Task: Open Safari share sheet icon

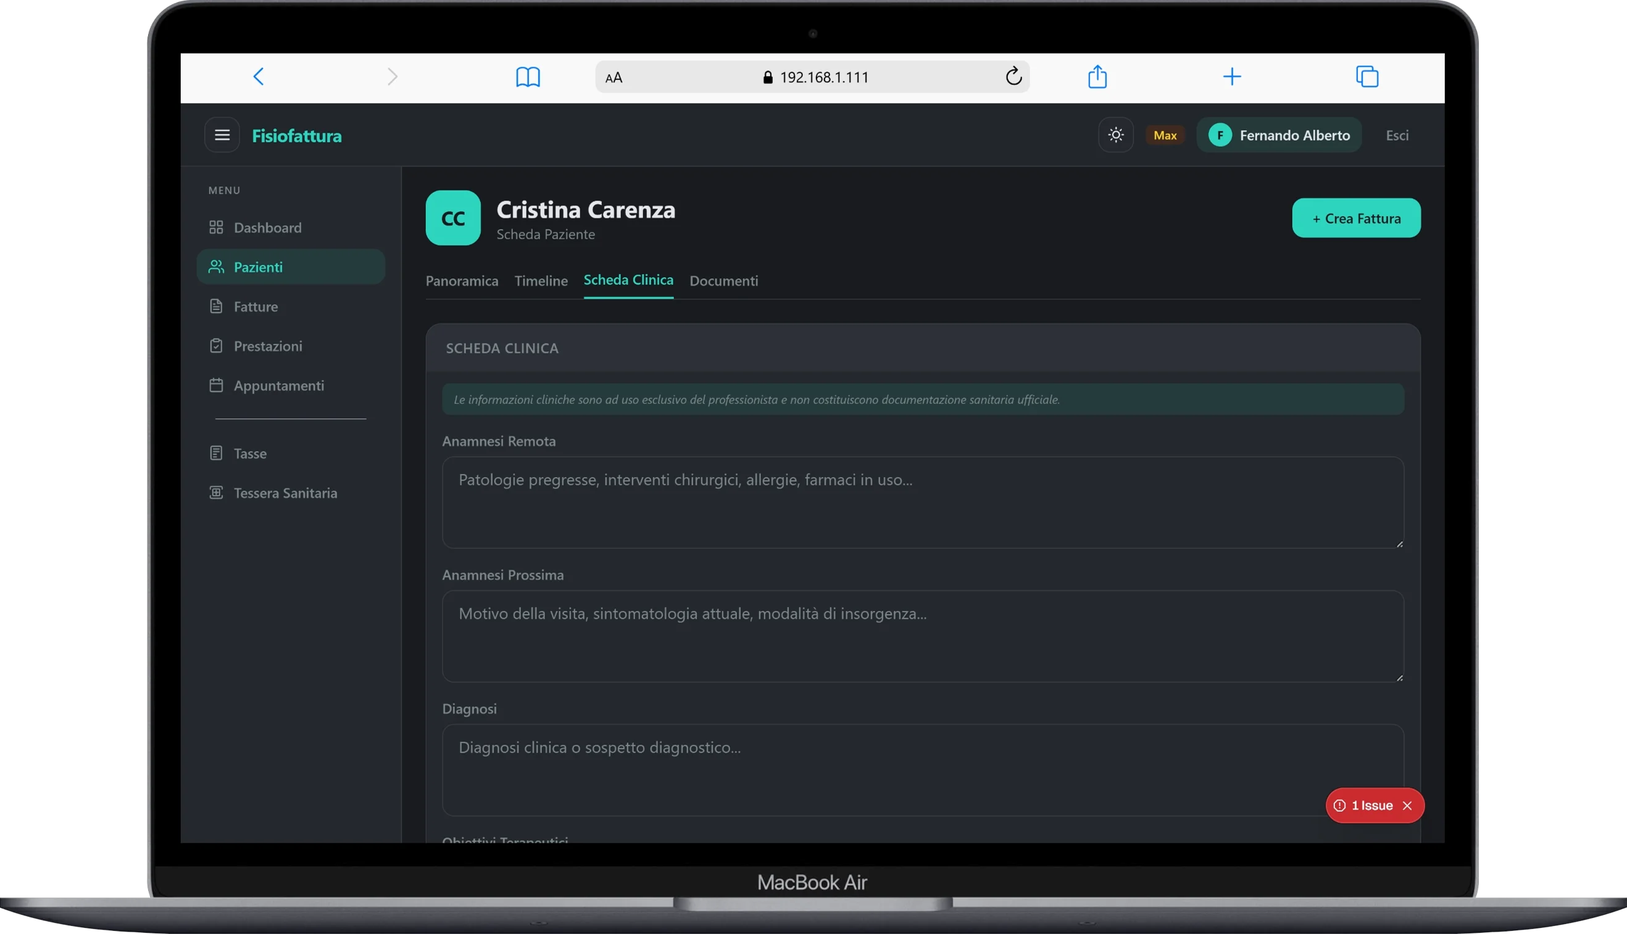Action: [1097, 76]
